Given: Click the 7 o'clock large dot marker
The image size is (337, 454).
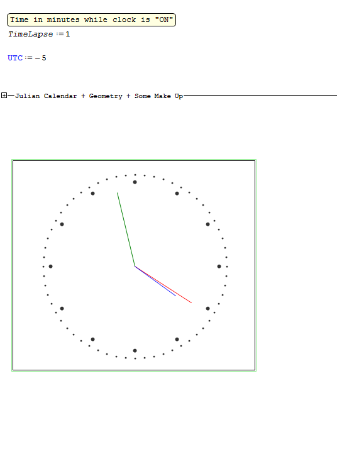Looking at the screenshot, I should (x=92, y=340).
